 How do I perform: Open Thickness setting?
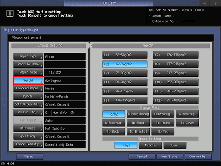(28, 128)
